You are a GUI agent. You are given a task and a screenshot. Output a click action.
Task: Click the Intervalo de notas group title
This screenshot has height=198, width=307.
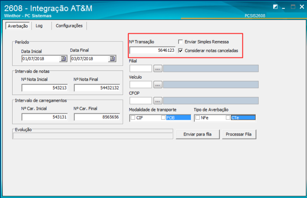coord(32,71)
